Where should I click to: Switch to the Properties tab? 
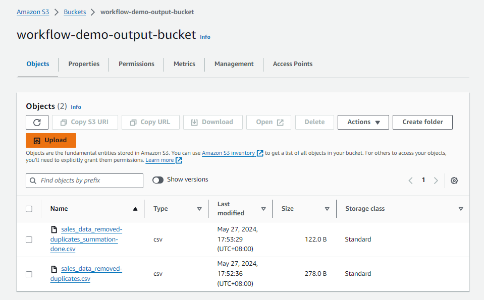(x=84, y=64)
